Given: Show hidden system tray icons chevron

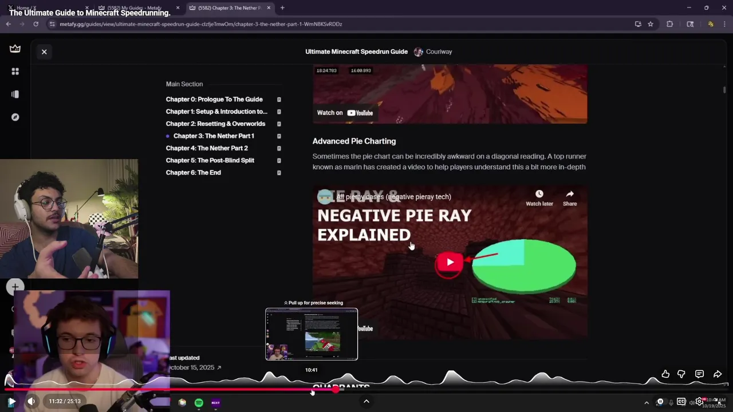Looking at the screenshot, I should [x=647, y=403].
